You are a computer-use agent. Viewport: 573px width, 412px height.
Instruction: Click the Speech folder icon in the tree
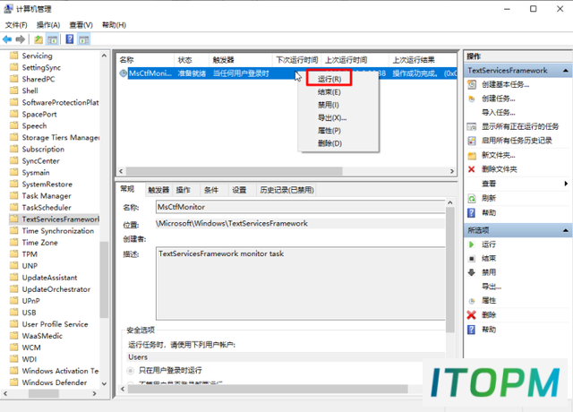(14, 125)
